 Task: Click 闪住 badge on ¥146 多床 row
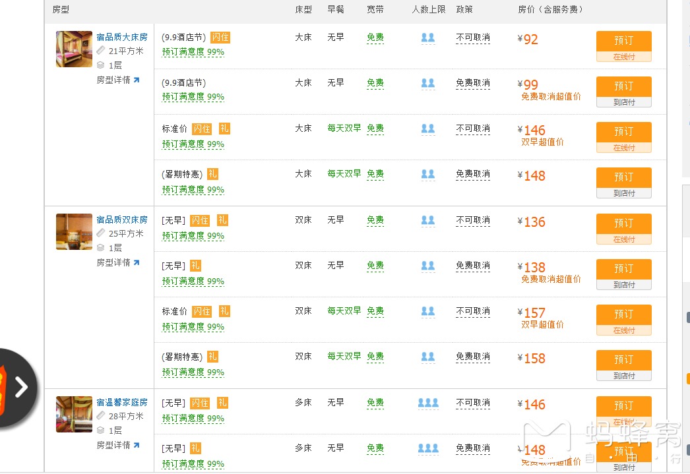pos(200,403)
